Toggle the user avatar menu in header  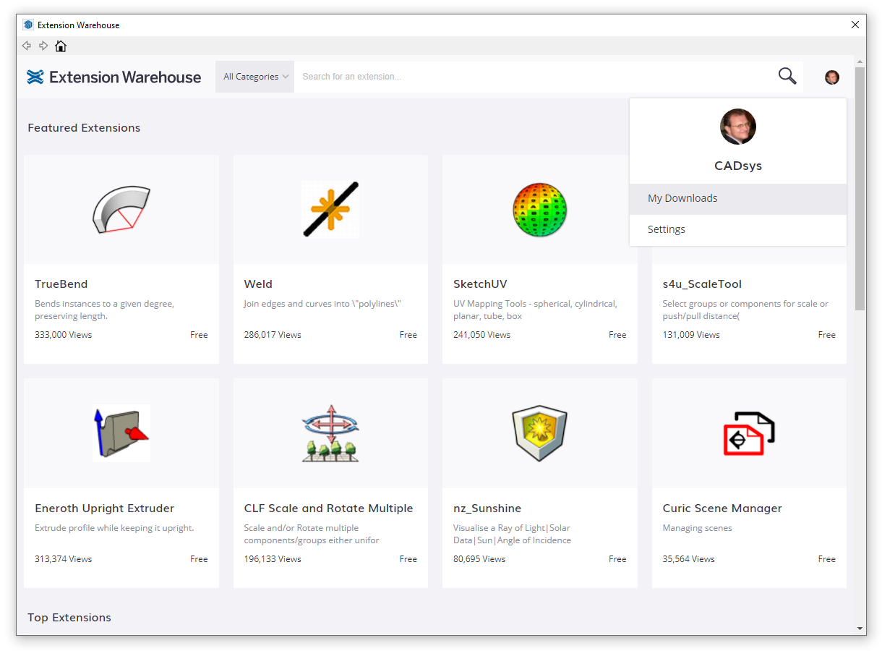pyautogui.click(x=832, y=77)
